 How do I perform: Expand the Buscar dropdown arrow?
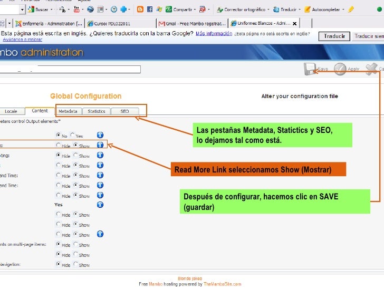coord(52,9)
